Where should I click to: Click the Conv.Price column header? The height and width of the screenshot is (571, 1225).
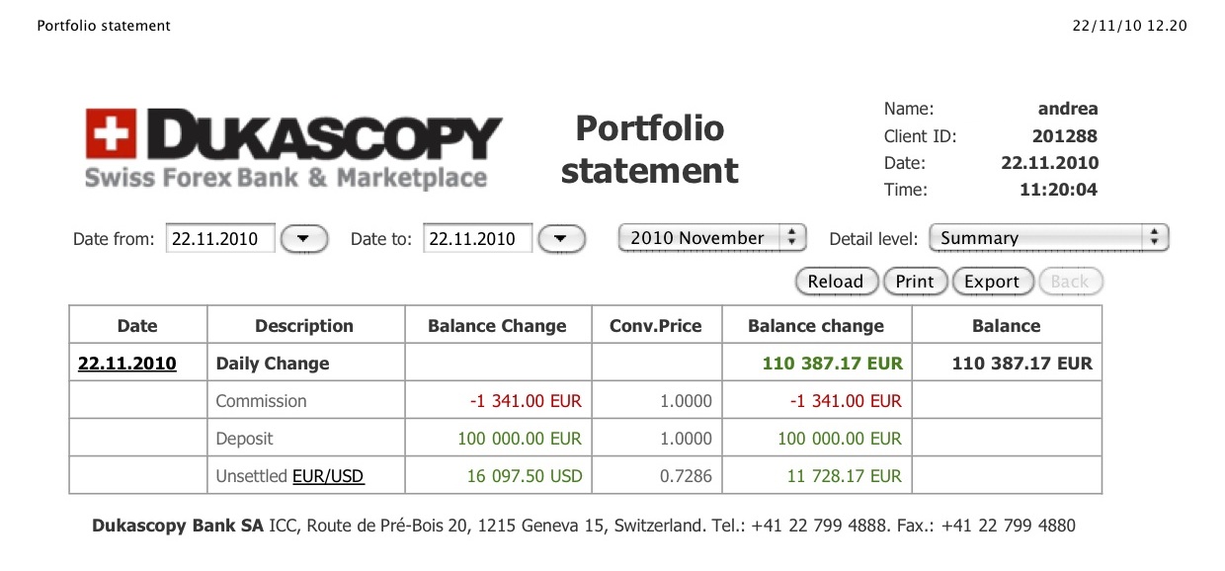coord(656,326)
